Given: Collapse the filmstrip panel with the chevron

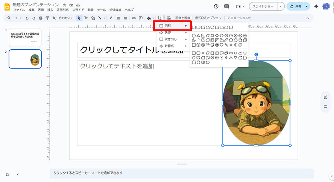Looking at the screenshot, I should pyautogui.click(x=18, y=174).
